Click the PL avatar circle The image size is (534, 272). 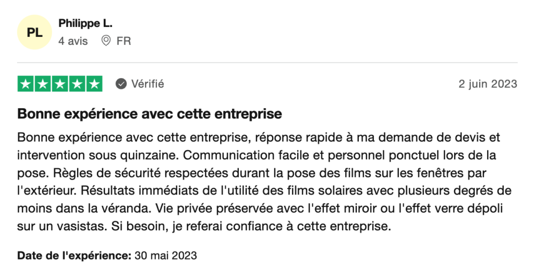(34, 32)
